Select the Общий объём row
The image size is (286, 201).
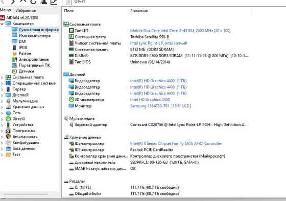tap(124, 194)
